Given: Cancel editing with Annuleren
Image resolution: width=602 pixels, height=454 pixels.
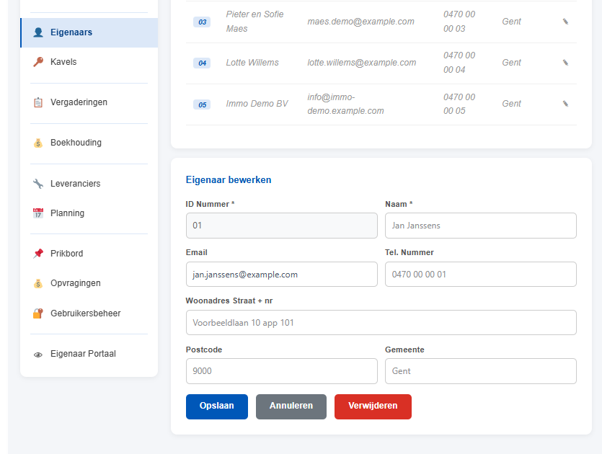Looking at the screenshot, I should (291, 406).
